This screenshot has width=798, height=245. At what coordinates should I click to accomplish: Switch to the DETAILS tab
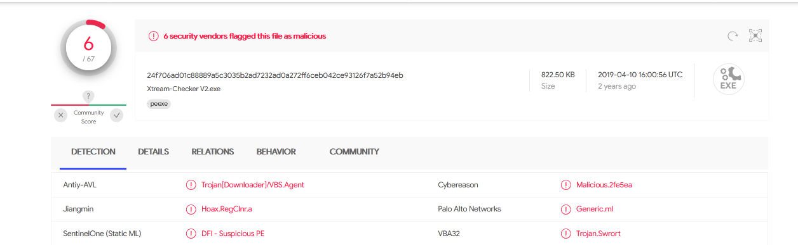(x=153, y=152)
